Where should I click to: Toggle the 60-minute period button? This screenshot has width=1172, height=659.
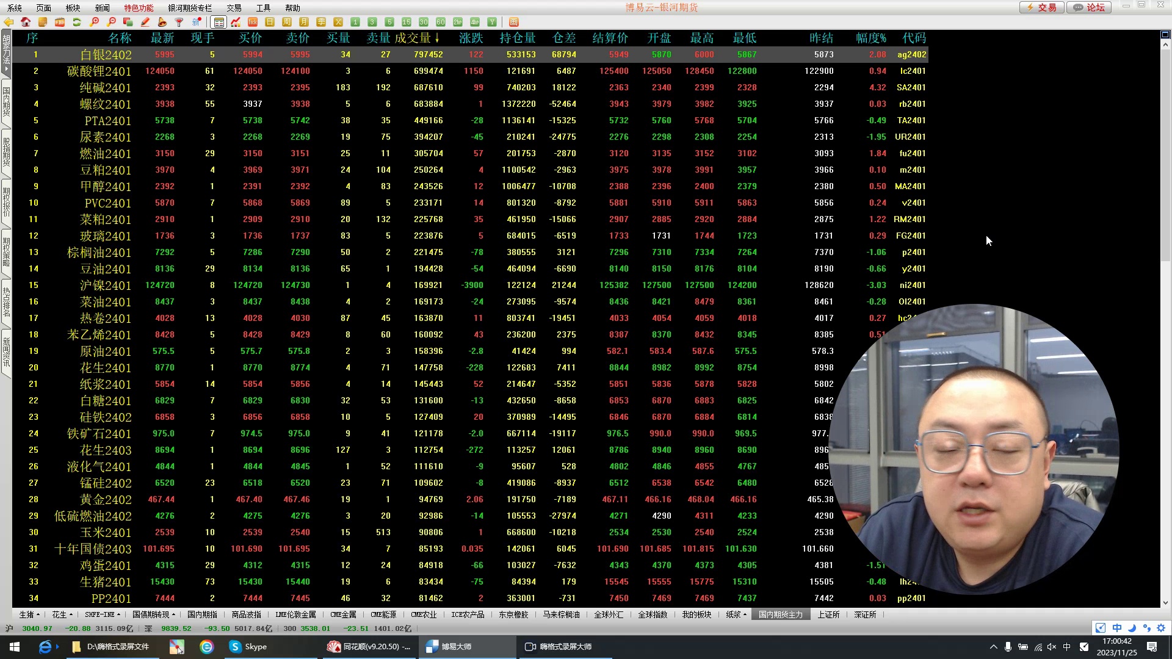click(x=441, y=22)
